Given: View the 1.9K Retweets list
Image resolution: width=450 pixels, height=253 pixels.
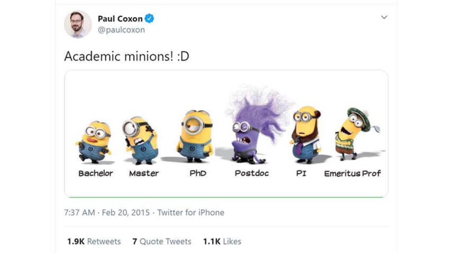Looking at the screenshot, I should point(94,241).
